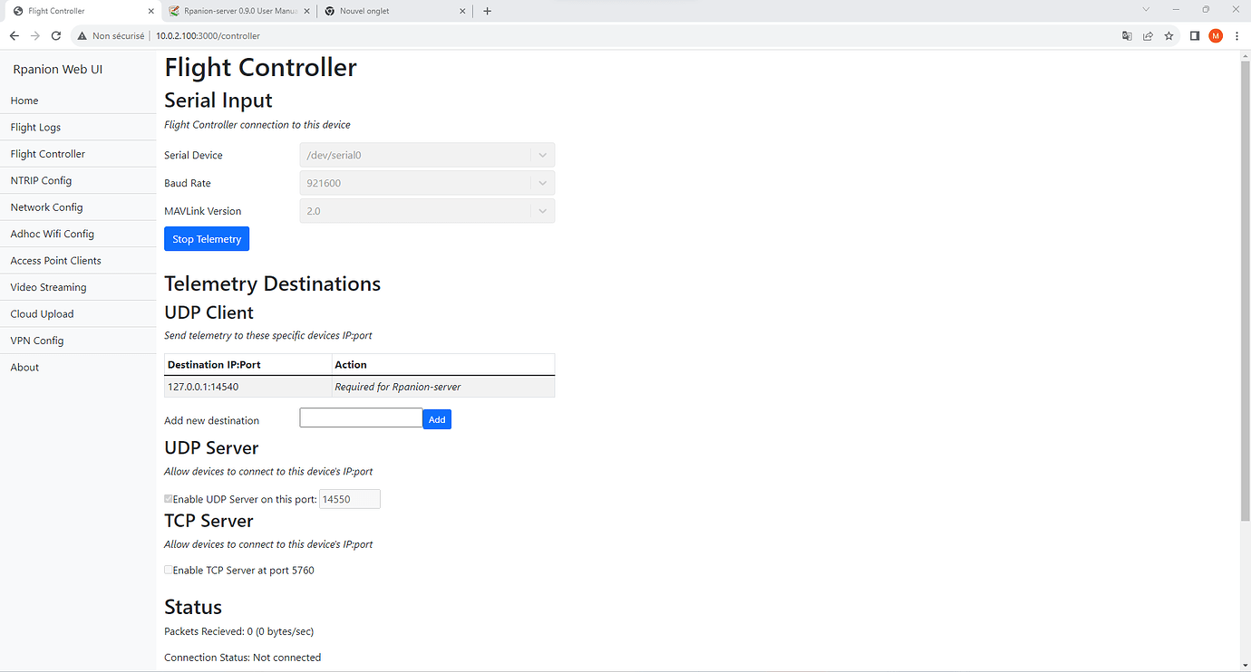Reload the page with the refresh icon

click(x=56, y=36)
